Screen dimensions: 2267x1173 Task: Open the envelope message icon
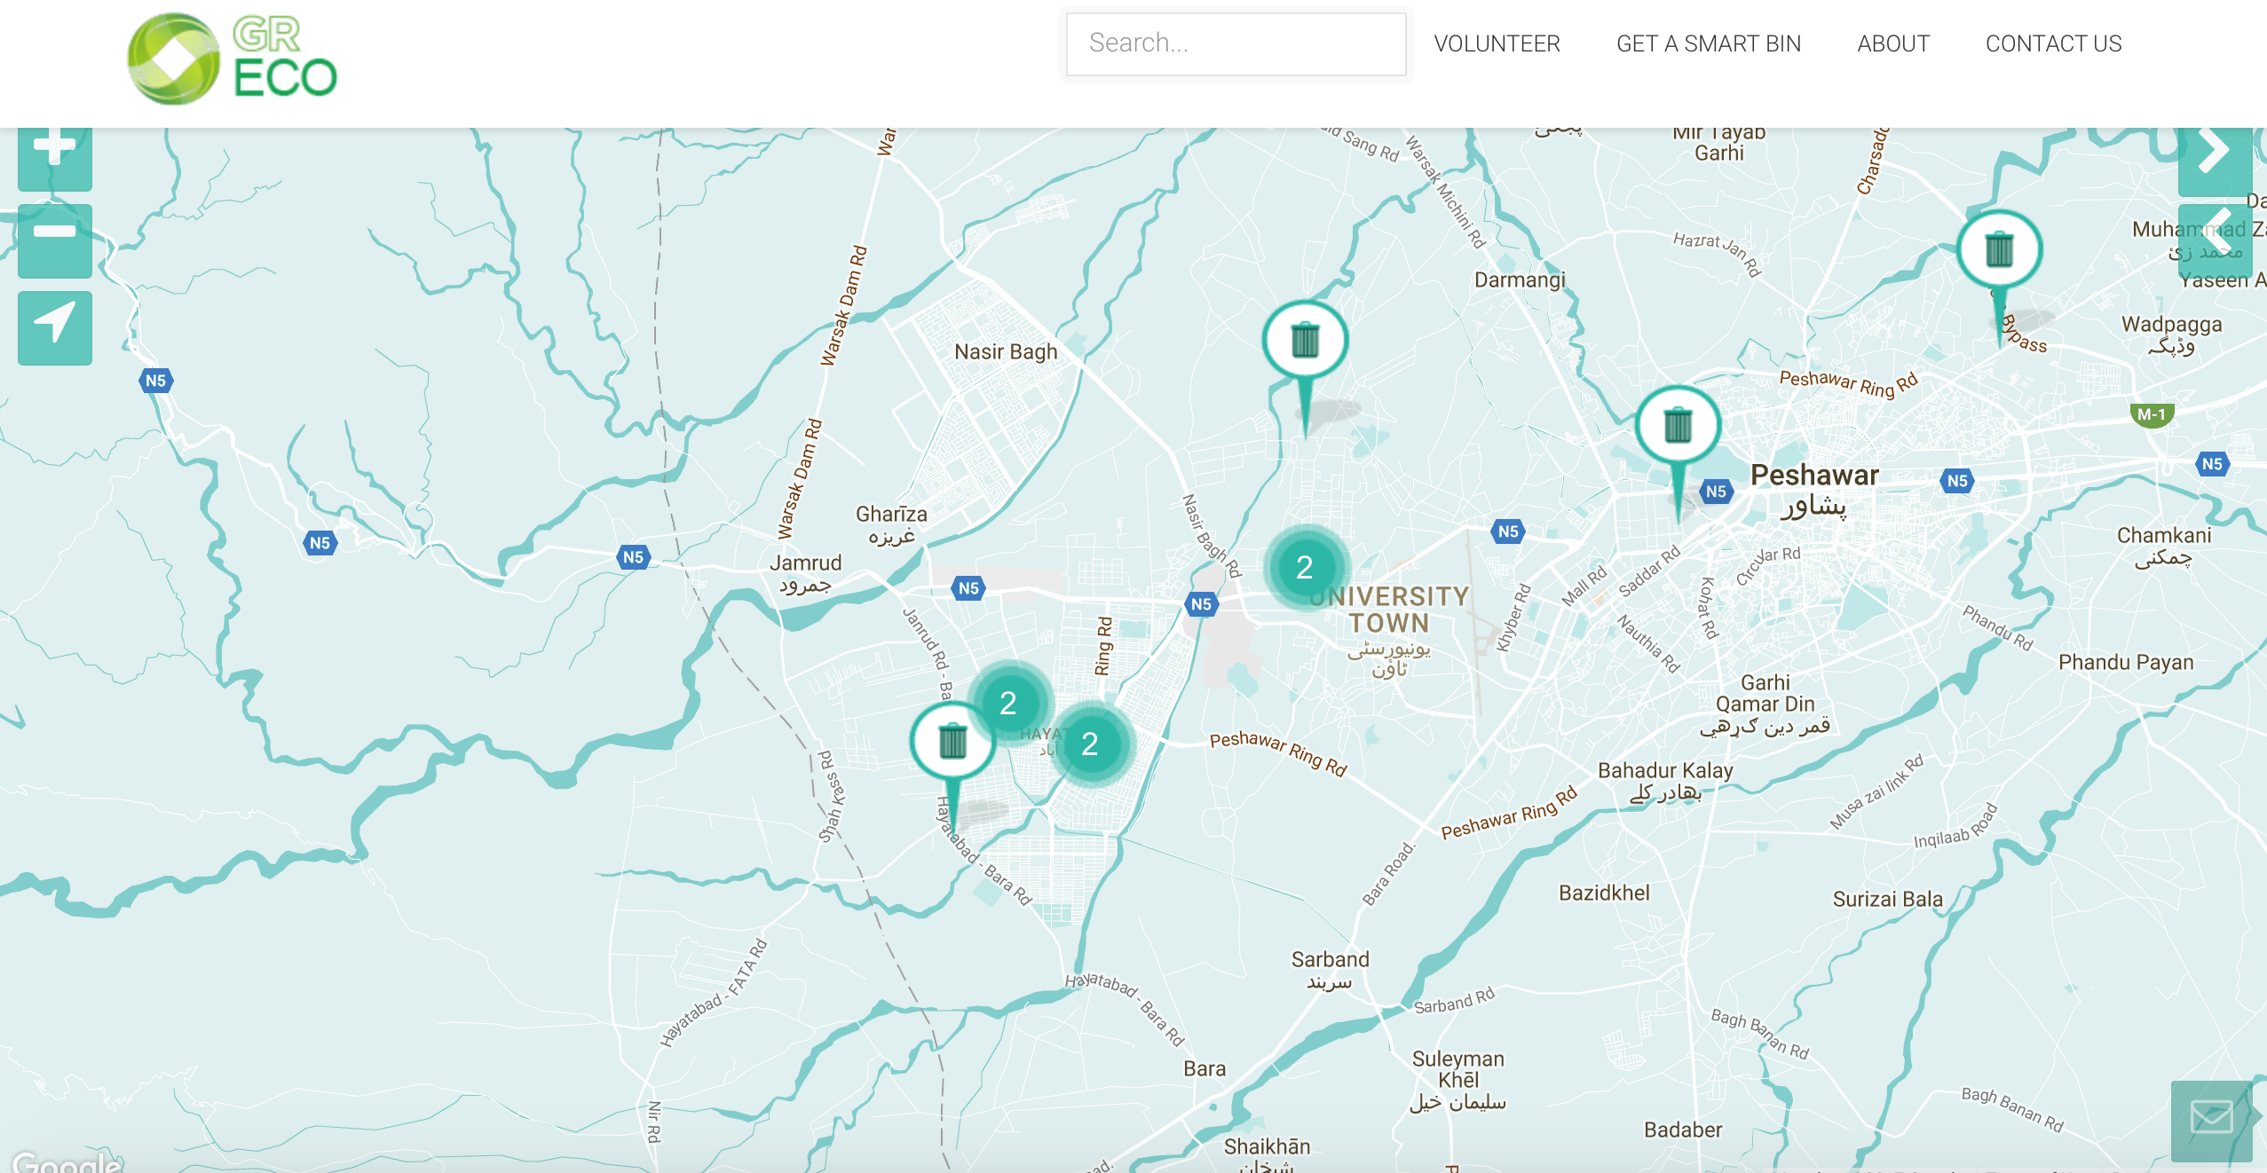pos(2211,1118)
